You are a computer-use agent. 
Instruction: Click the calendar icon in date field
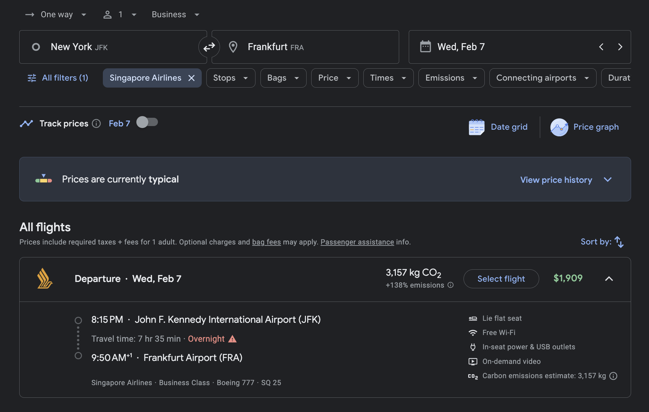[x=425, y=47]
